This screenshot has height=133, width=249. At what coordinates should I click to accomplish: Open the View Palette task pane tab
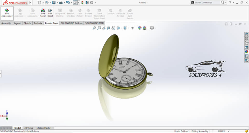click(x=246, y=47)
